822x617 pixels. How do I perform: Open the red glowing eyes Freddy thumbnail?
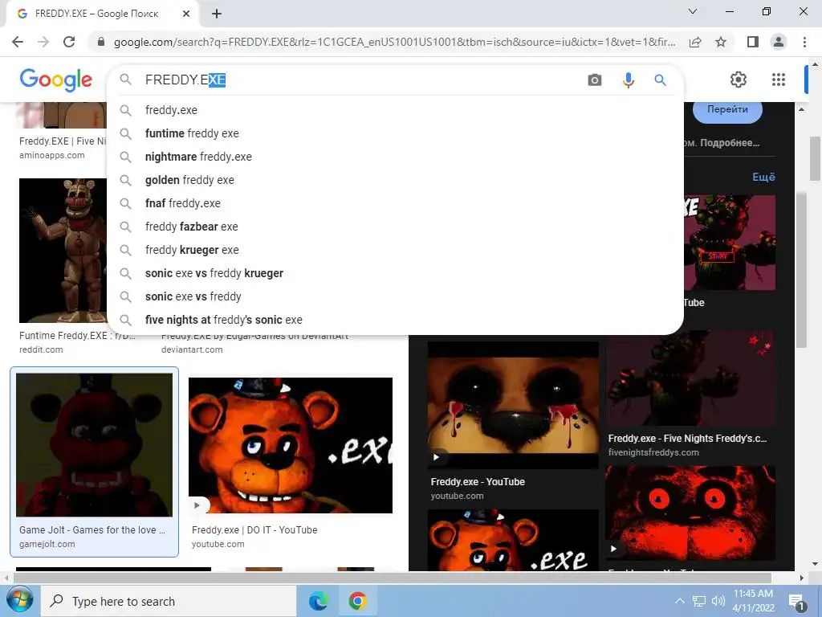click(x=690, y=513)
